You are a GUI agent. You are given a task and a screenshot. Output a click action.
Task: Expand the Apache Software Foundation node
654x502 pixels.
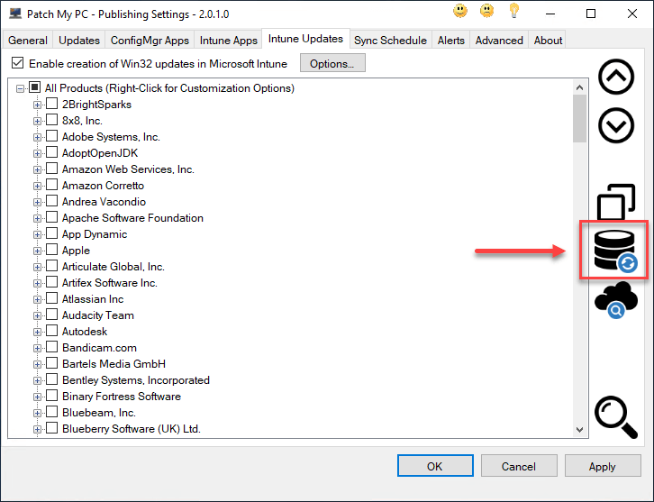[x=37, y=219]
